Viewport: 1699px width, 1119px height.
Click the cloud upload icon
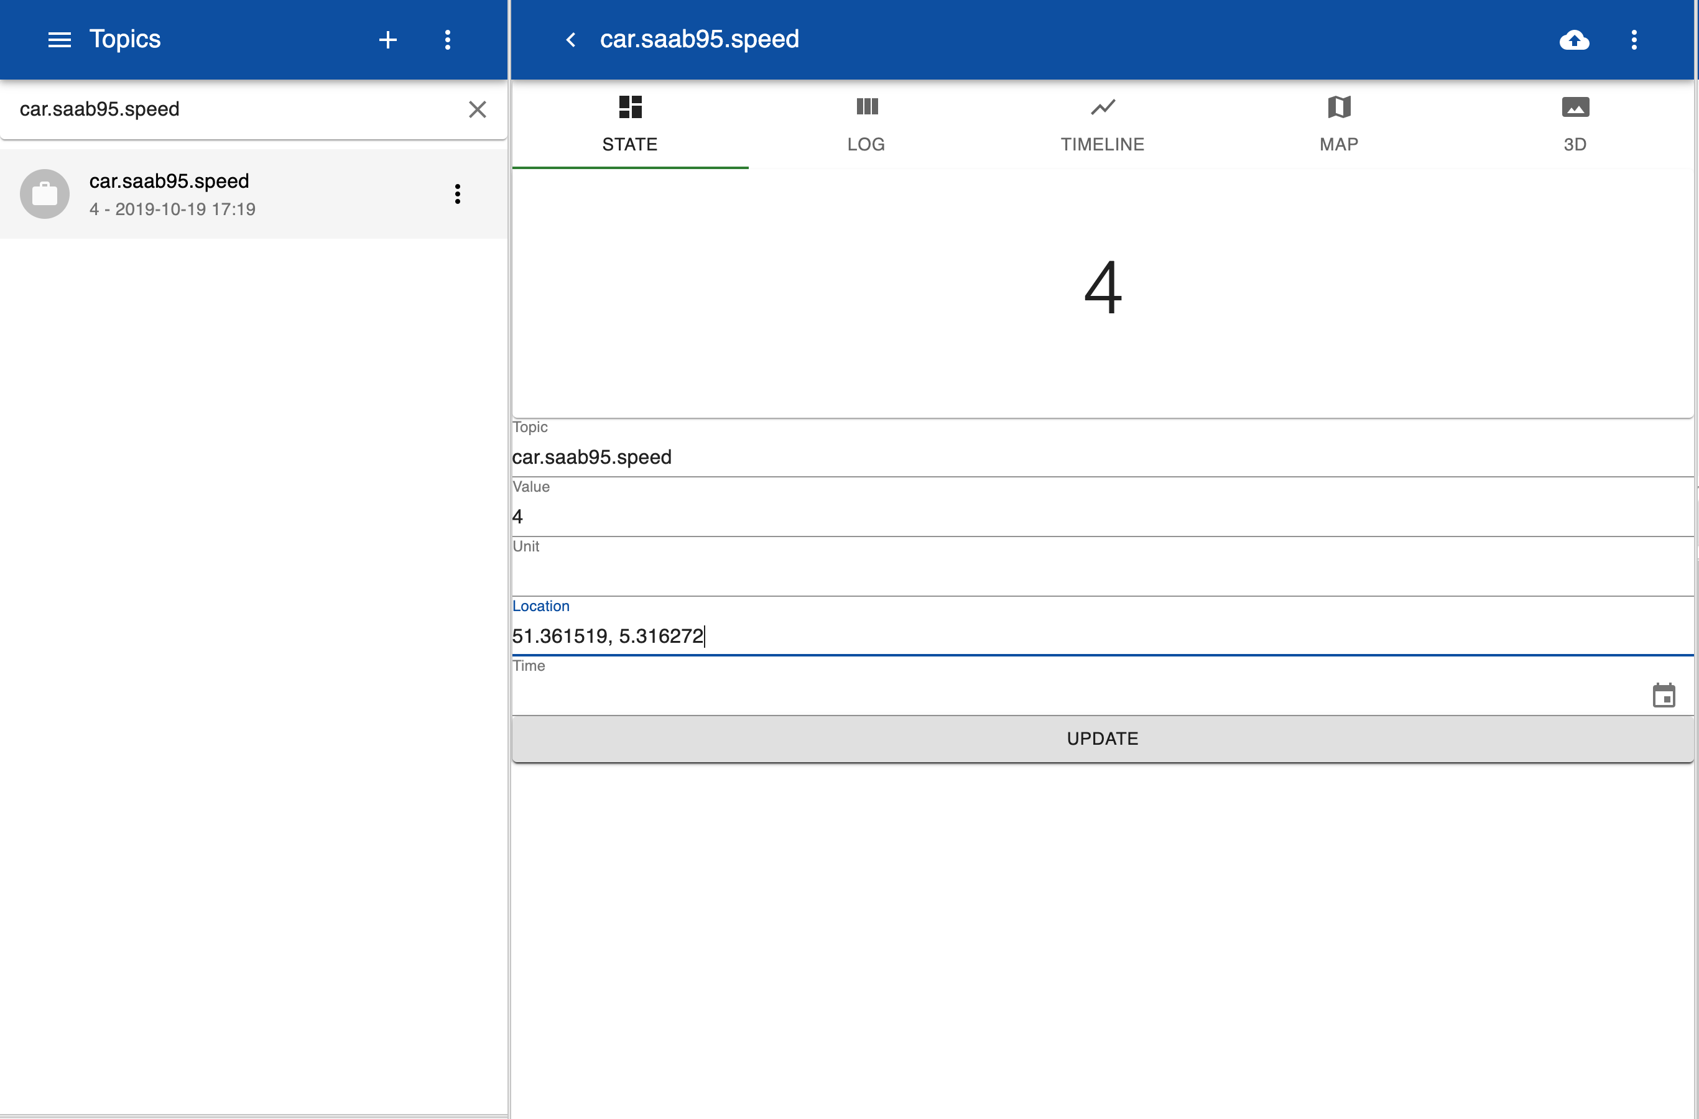(x=1574, y=40)
